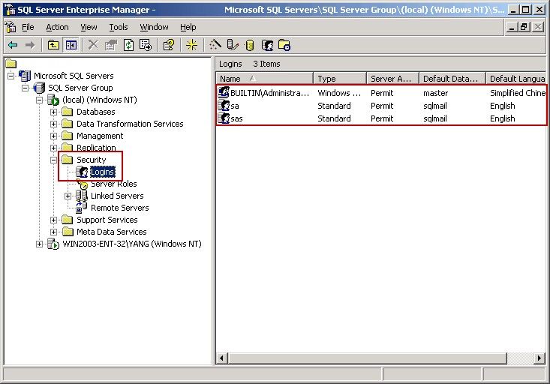Expand the Support Services folder

coord(53,220)
